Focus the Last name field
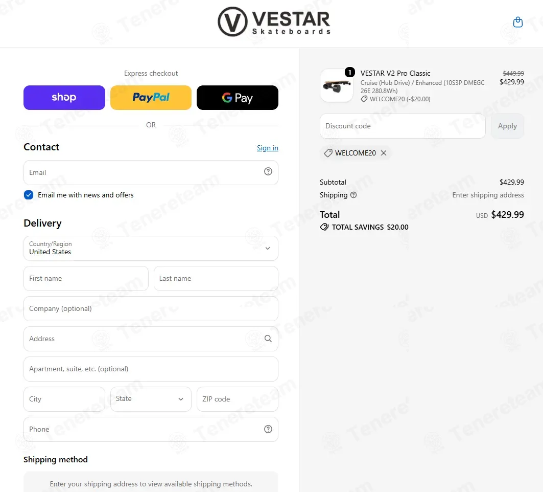The image size is (543, 492). pyautogui.click(x=216, y=278)
